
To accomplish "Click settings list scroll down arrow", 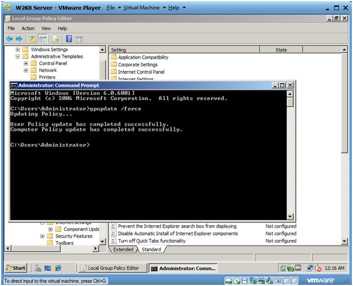I will click(344, 241).
